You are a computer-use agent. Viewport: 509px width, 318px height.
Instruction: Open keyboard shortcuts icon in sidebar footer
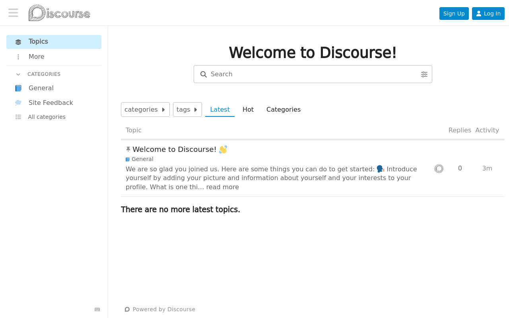coord(97,310)
